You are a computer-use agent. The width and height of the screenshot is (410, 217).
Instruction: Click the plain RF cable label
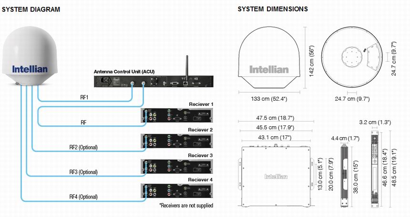pyautogui.click(x=83, y=122)
